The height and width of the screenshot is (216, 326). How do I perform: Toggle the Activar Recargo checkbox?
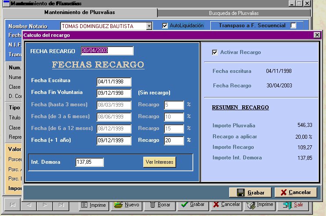(215, 52)
